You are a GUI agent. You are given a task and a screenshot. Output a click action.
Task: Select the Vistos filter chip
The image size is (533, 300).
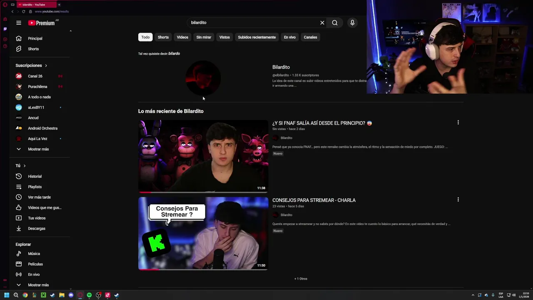click(x=224, y=37)
